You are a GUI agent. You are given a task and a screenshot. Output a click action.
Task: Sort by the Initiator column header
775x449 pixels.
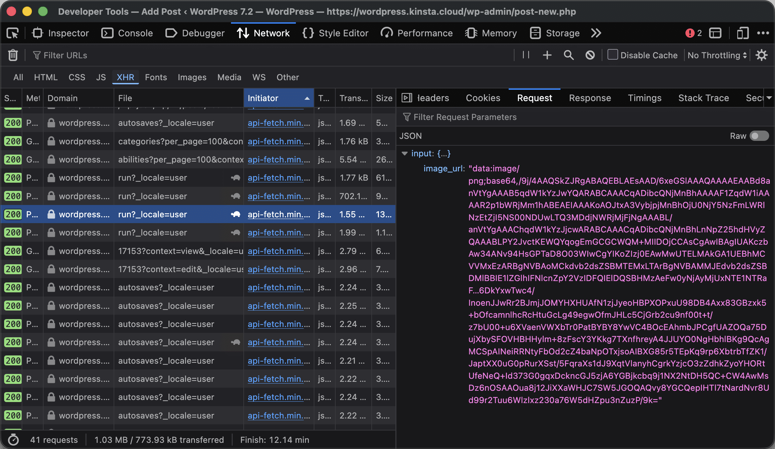[278, 98]
